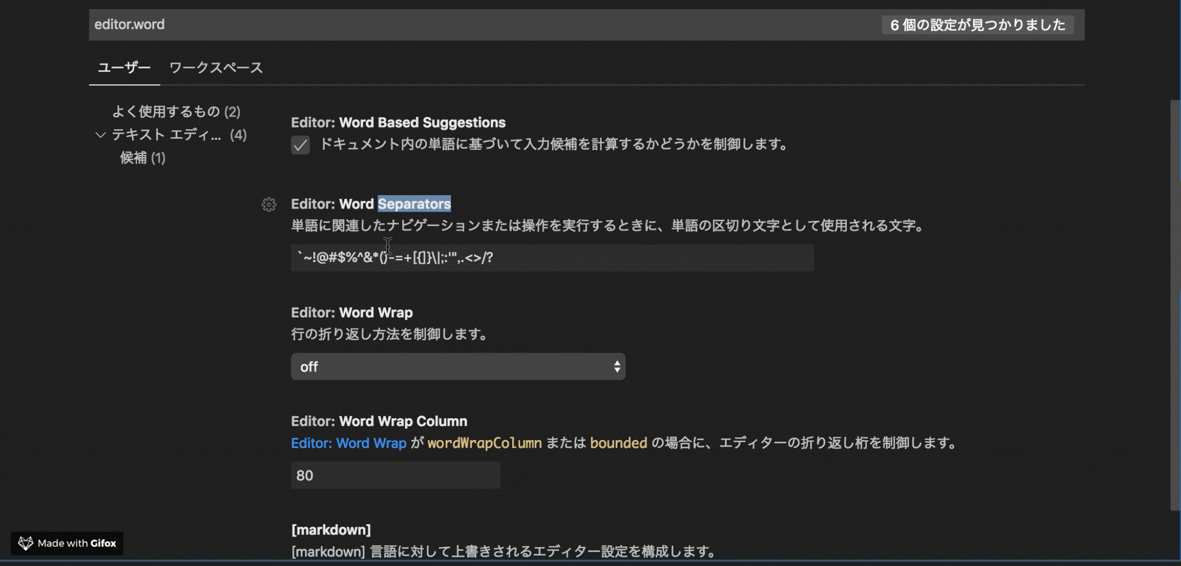Click the bounded code text

[x=618, y=443]
